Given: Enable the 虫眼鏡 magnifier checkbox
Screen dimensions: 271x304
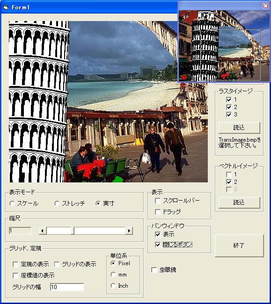Looking at the screenshot, I should (154, 270).
